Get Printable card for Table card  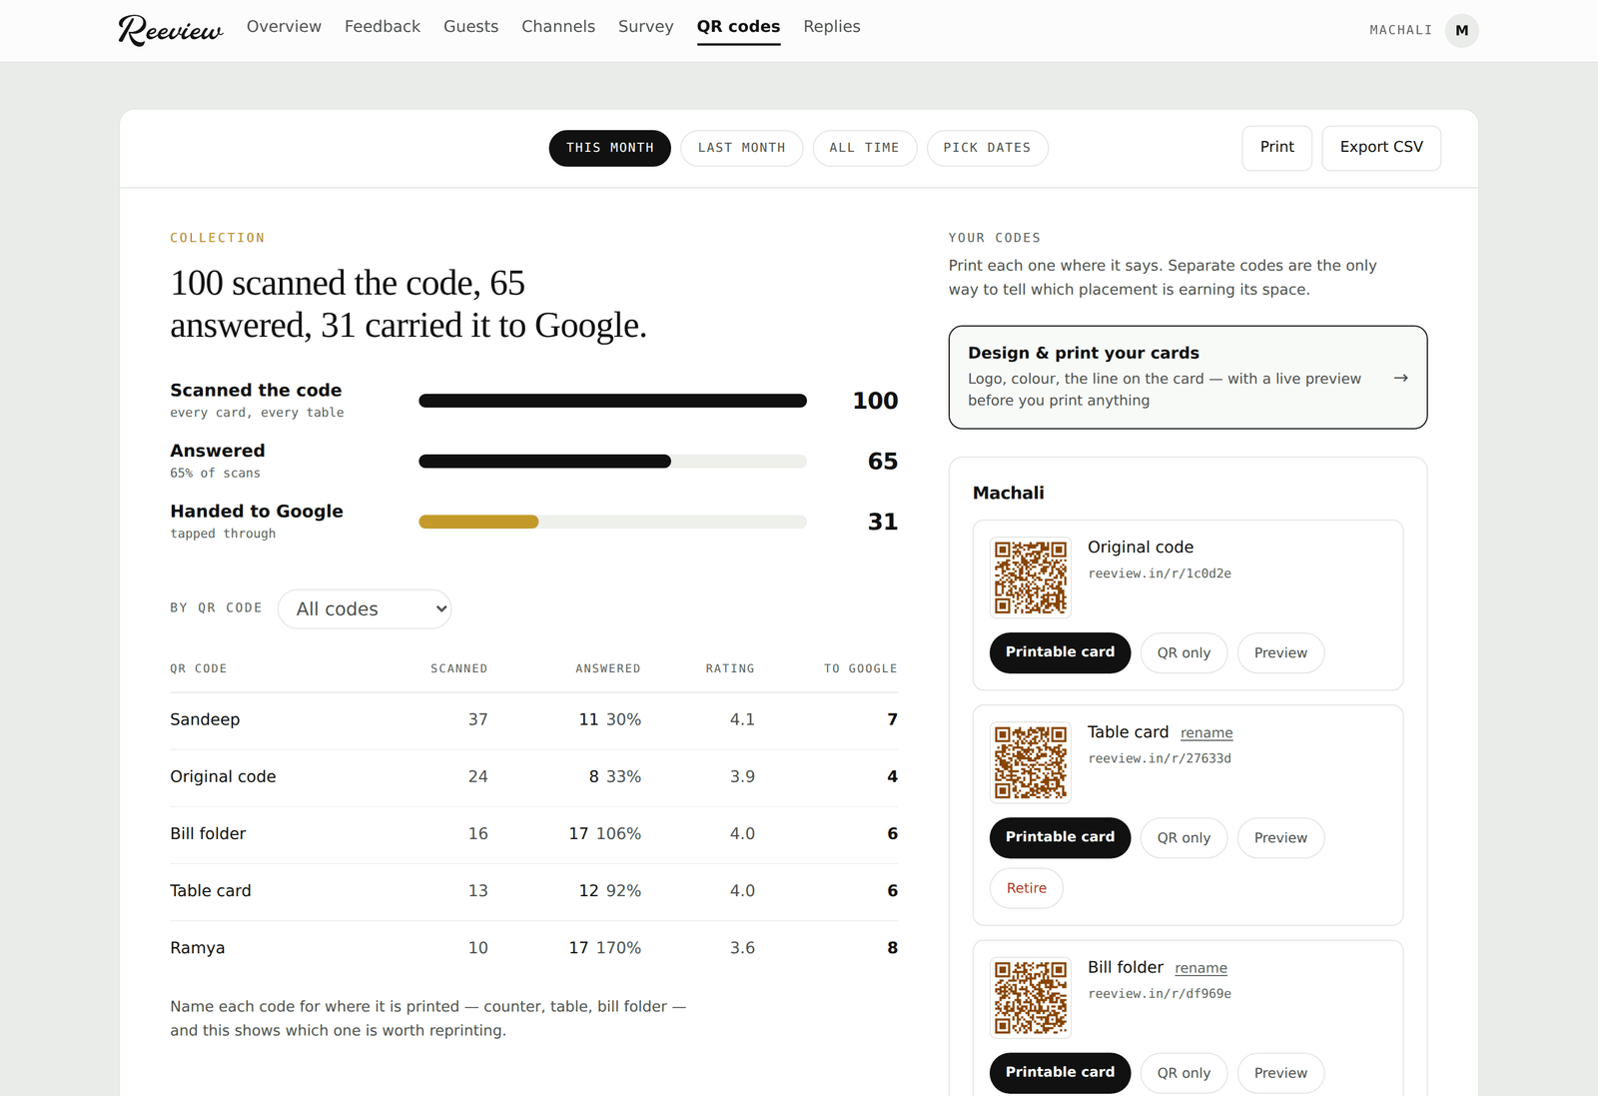[1060, 837]
